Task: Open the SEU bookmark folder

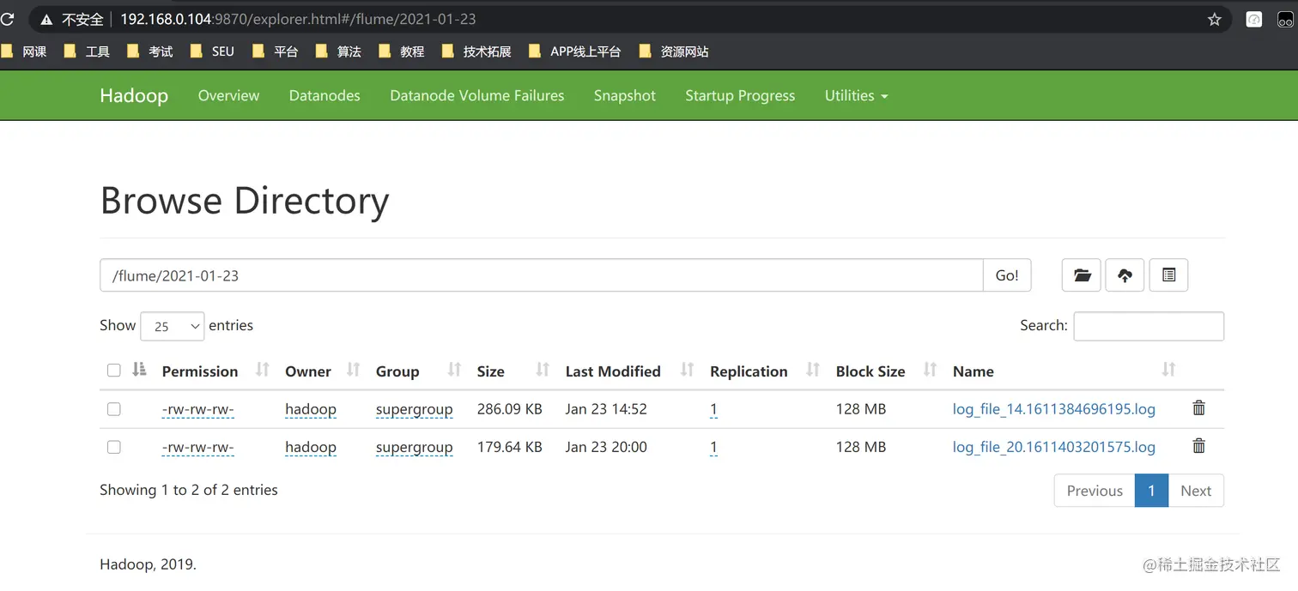Action: point(212,51)
